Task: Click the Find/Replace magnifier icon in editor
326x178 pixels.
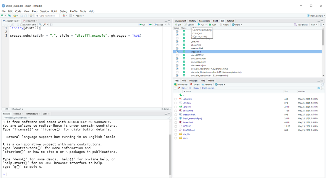Action: (x=40, y=24)
